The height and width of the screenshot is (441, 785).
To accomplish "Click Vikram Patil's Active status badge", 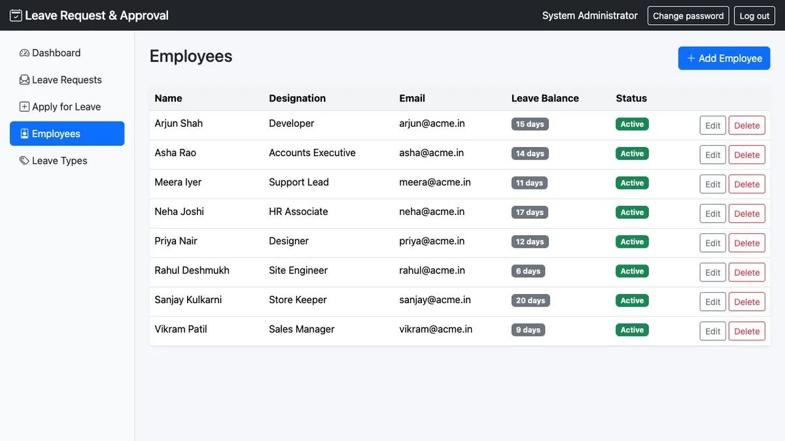I will [632, 330].
